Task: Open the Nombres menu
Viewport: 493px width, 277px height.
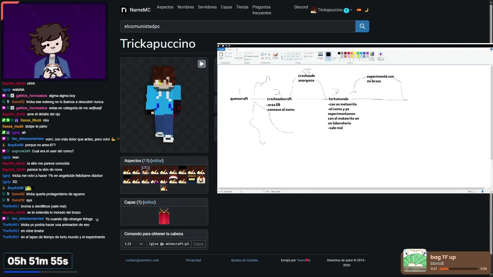Action: point(186,7)
